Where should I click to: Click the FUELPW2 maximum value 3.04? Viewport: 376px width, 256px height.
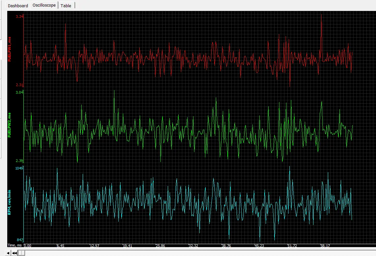19,92
